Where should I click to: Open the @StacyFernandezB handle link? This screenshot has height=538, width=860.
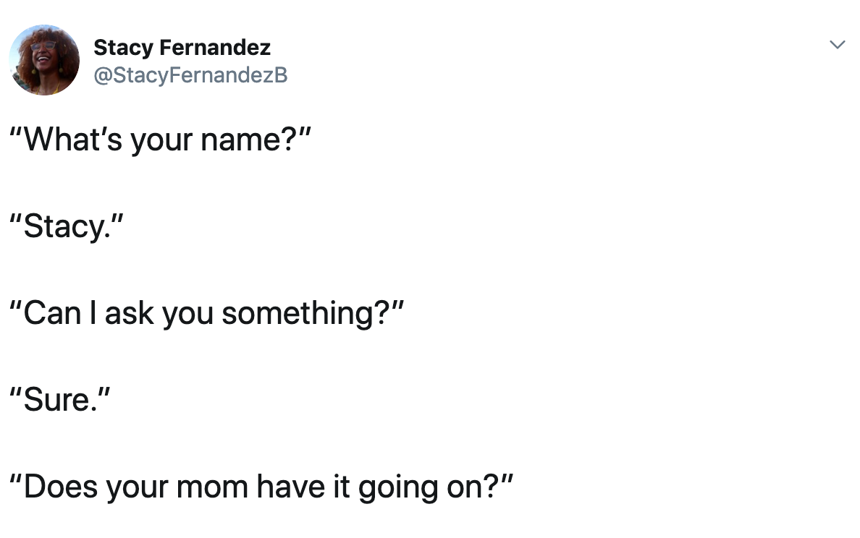point(190,75)
